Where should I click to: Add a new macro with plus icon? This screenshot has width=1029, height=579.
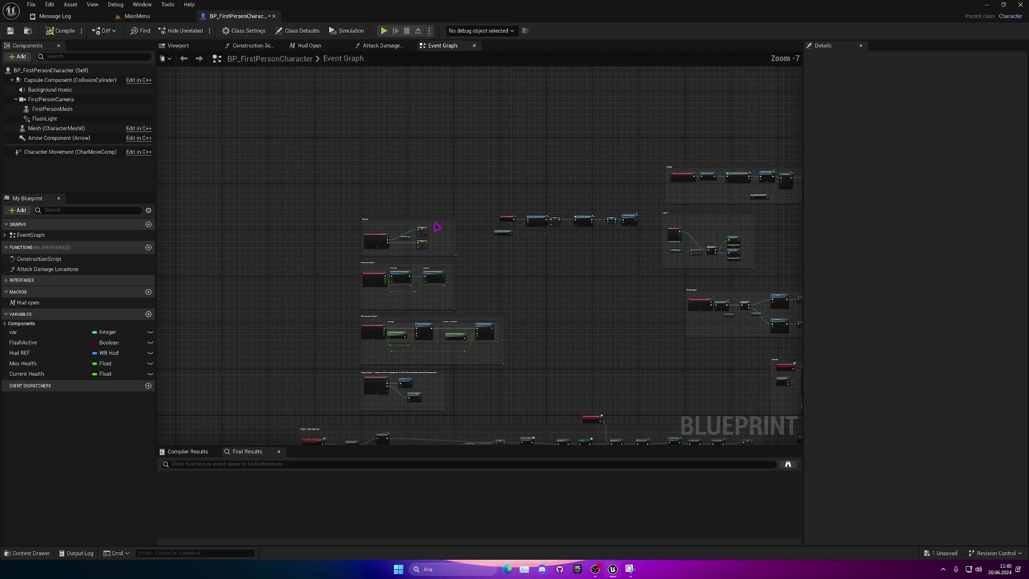coord(148,292)
